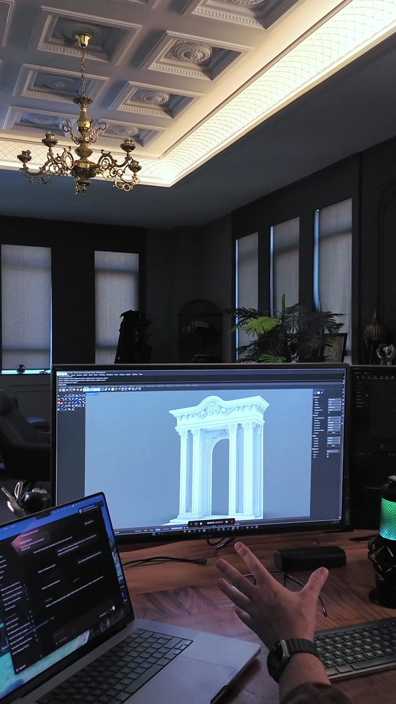Open the Display mode dropdown in the viewport properties

point(335,410)
